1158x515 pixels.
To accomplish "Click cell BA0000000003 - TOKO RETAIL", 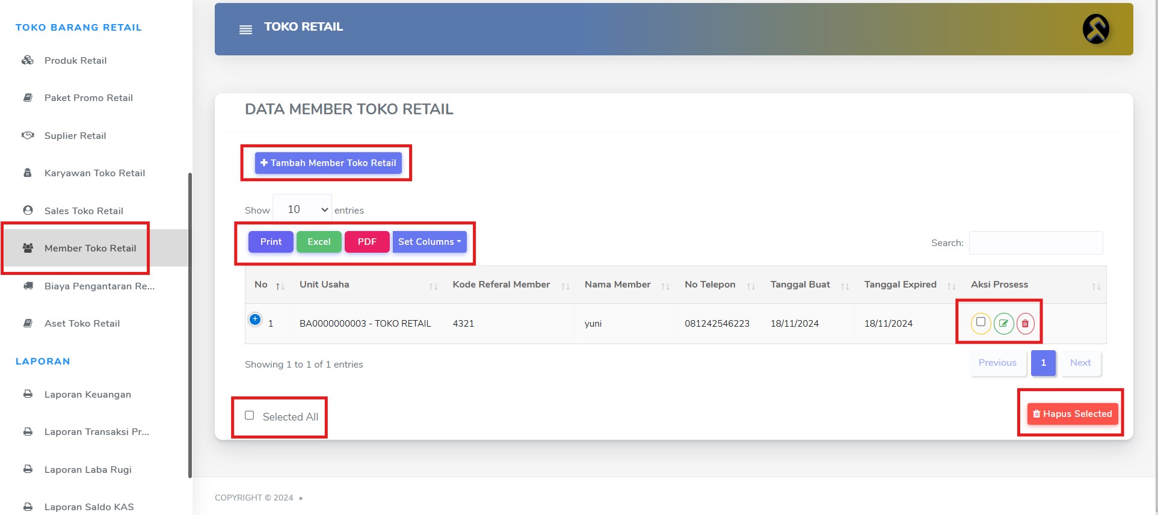I will click(x=365, y=324).
